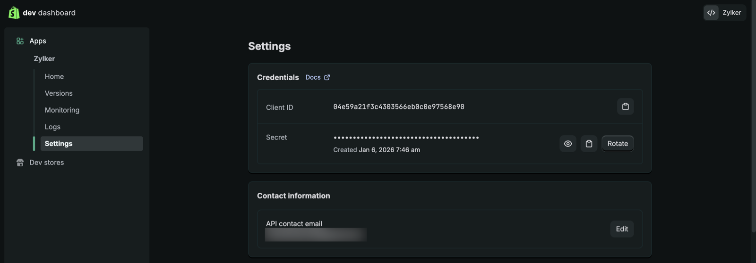The height and width of the screenshot is (263, 756).
Task: Go to Versions in sidebar
Action: point(59,93)
